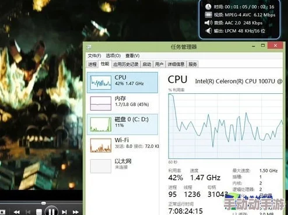
Task: Click the 音频 AAC 2.0 248 Kbps text
Action: pyautogui.click(x=238, y=23)
